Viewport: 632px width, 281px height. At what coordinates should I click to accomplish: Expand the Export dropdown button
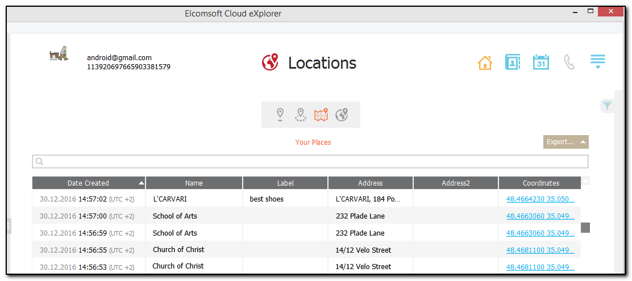click(566, 142)
